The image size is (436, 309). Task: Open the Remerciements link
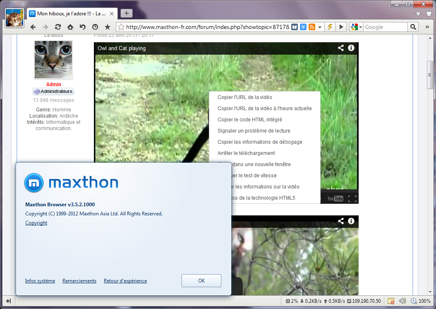(x=79, y=280)
